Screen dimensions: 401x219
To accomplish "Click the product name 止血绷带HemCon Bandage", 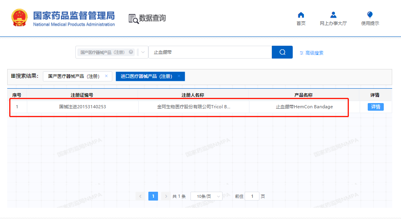I will 304,107.
